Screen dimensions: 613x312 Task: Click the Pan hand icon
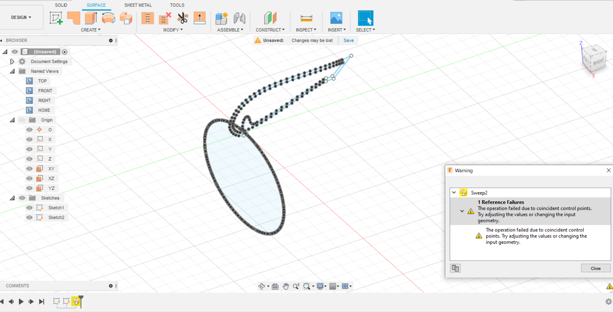[x=286, y=286]
